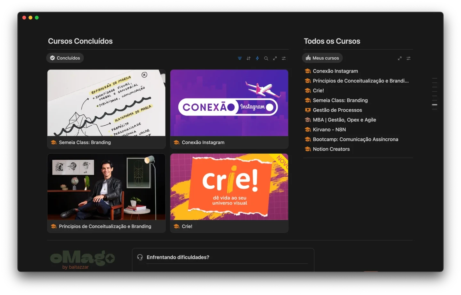Open the Gestão de Processos course title

click(337, 110)
